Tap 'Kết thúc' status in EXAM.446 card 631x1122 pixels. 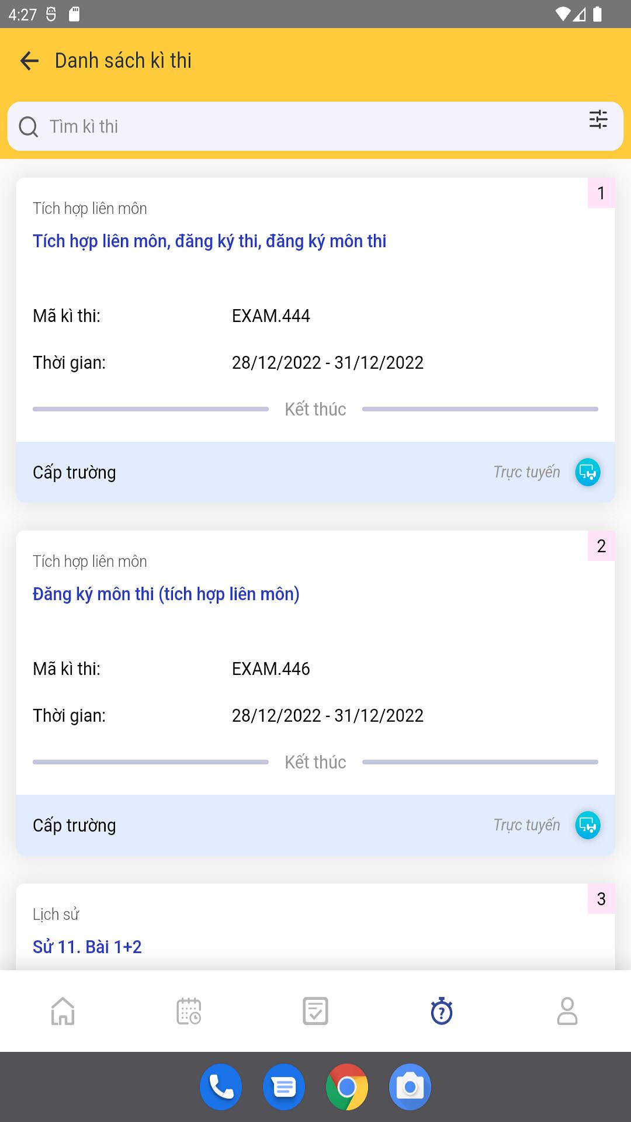[x=315, y=762]
